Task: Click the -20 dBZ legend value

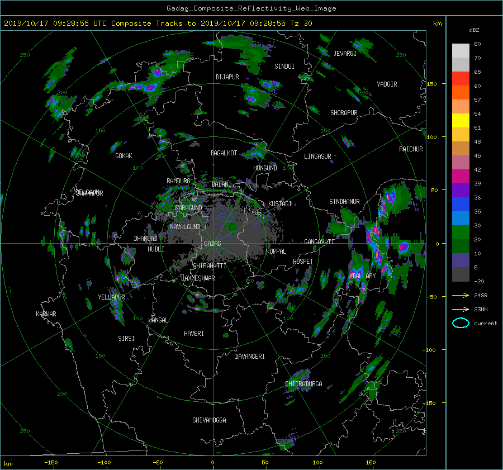Action: (479, 281)
